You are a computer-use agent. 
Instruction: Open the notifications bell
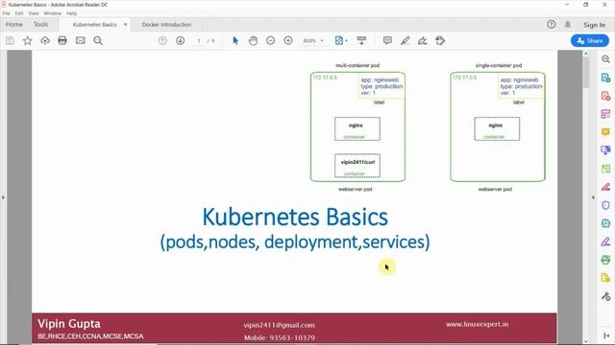[568, 25]
